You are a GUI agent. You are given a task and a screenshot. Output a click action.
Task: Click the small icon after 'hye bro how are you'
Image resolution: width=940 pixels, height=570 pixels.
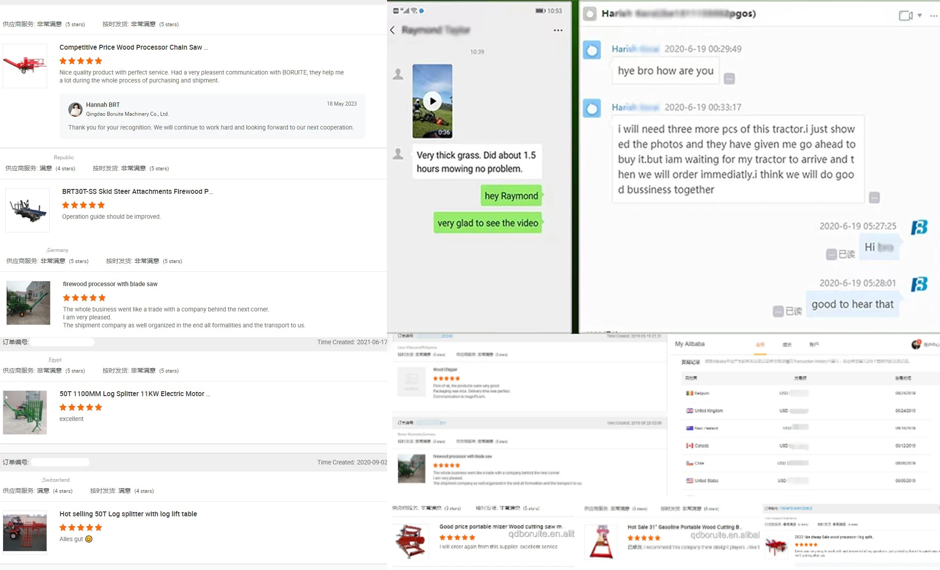pos(729,79)
